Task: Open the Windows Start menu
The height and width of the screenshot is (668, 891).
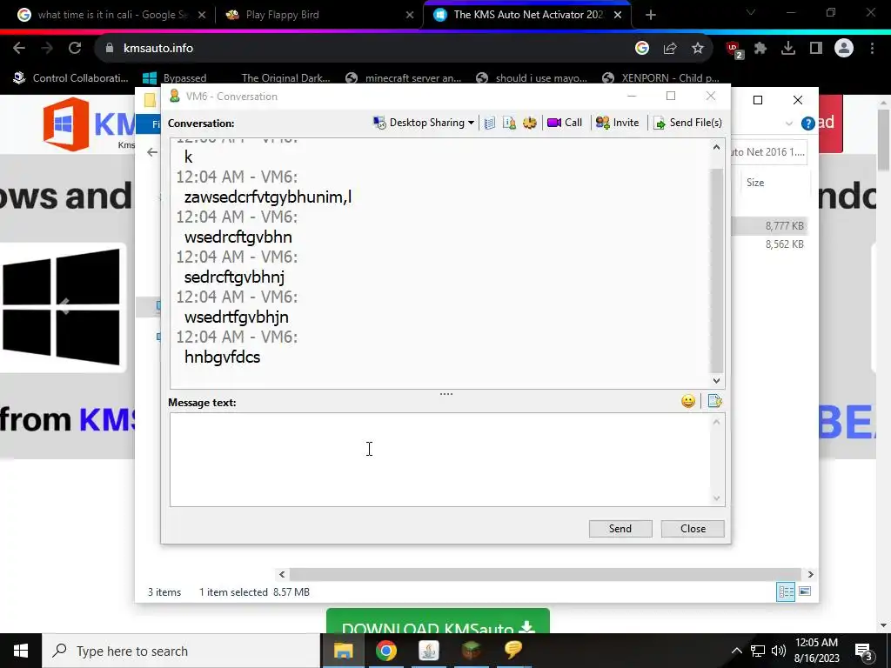Action: click(x=21, y=651)
